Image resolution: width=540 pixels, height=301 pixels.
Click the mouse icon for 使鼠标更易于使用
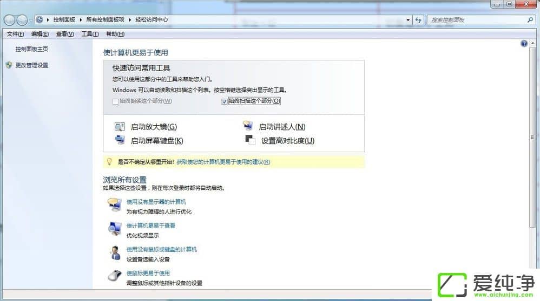tap(115, 276)
